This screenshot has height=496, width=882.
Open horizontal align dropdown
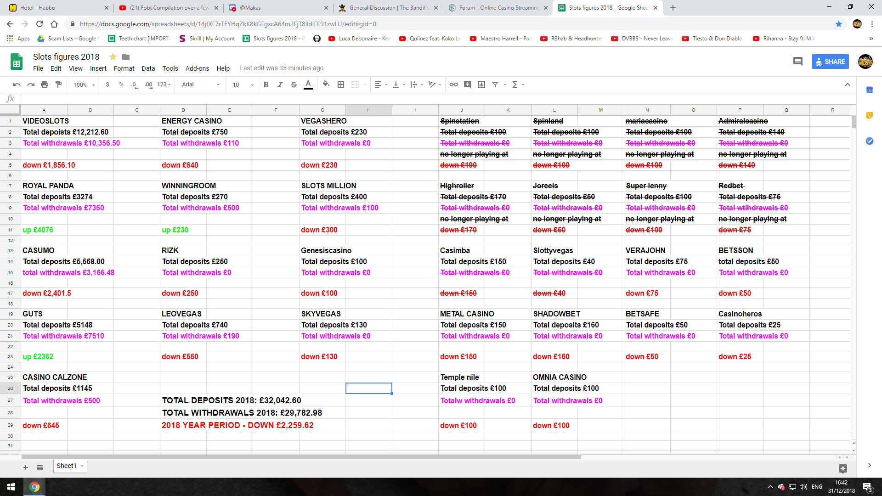[x=381, y=85]
